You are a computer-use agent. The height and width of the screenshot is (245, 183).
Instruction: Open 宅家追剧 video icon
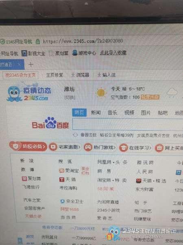point(53,147)
